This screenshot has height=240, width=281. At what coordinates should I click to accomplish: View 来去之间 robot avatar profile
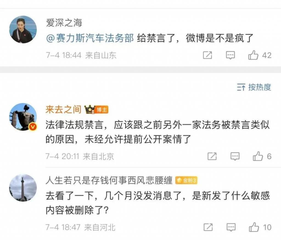pos(23,117)
